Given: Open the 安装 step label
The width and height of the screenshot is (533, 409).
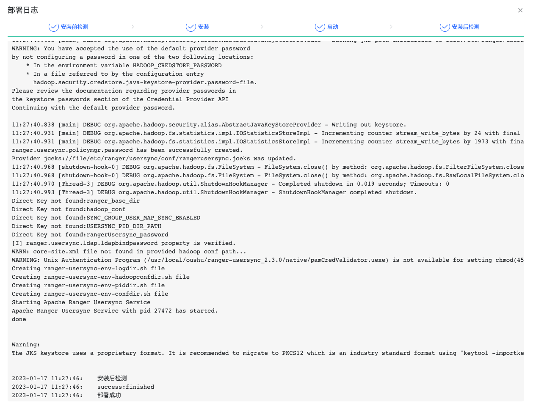Looking at the screenshot, I should tap(204, 27).
